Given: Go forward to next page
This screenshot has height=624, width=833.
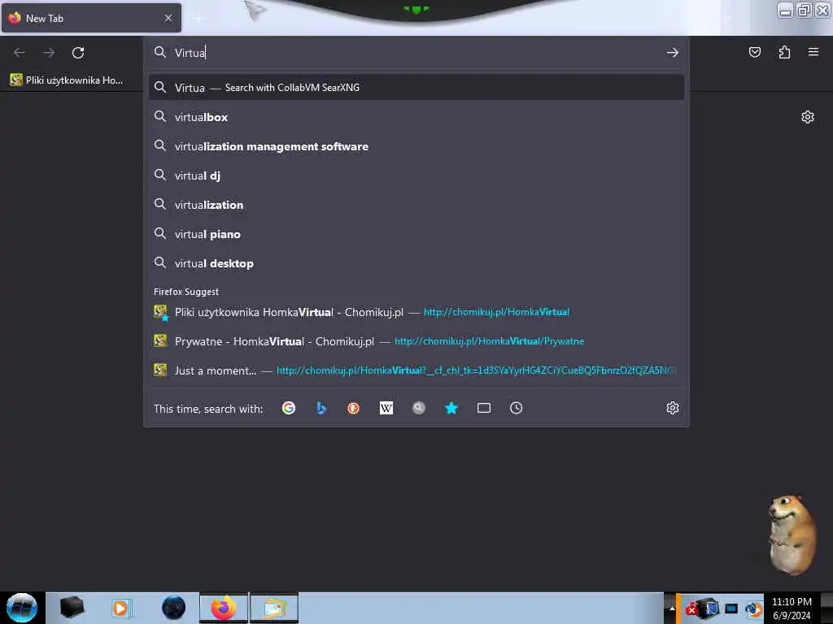Looking at the screenshot, I should tap(49, 53).
